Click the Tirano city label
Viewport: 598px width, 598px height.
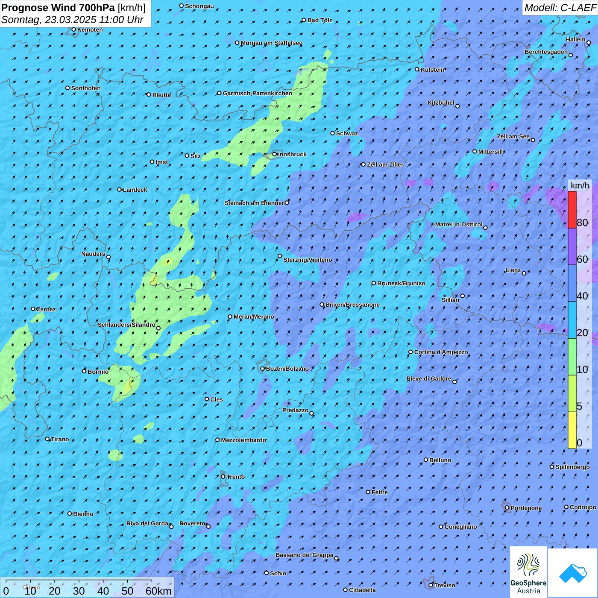[60, 439]
